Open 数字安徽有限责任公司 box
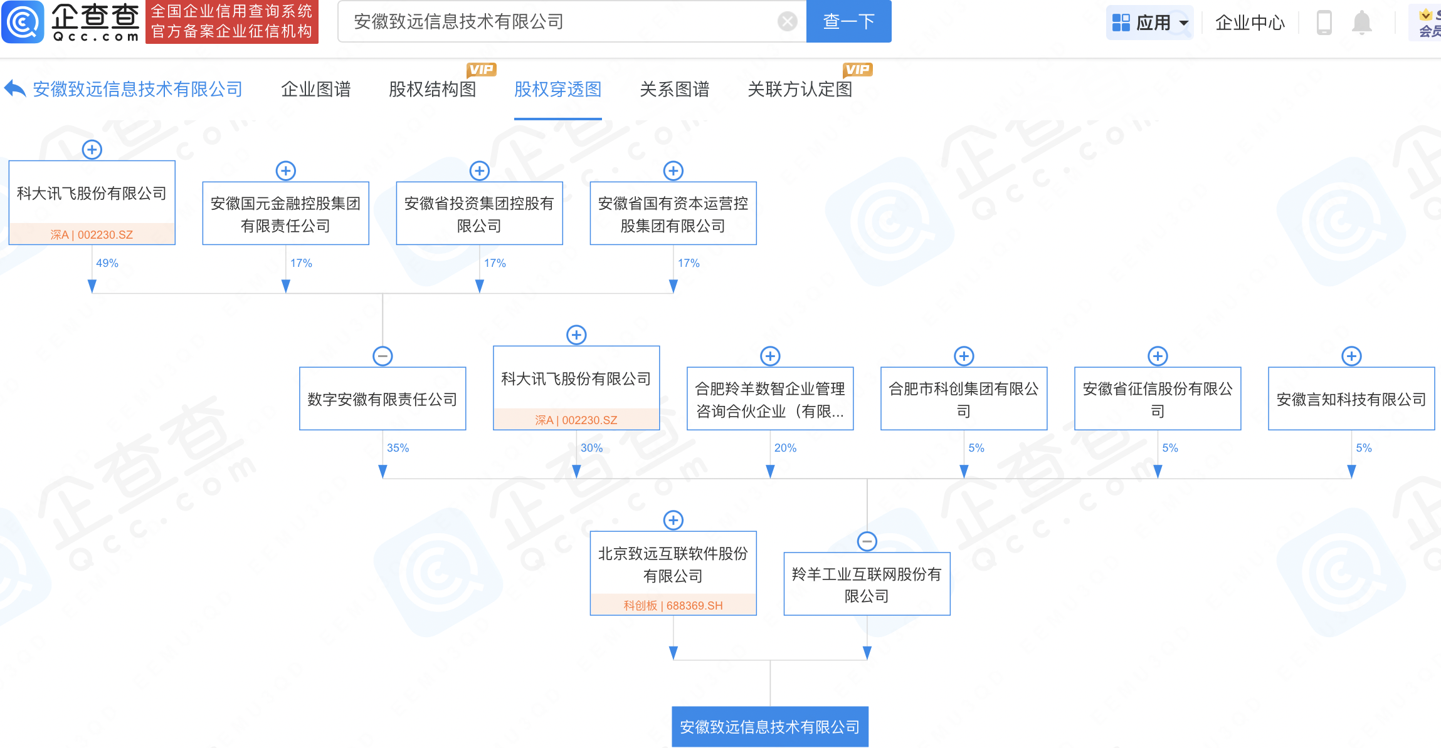 pos(383,398)
